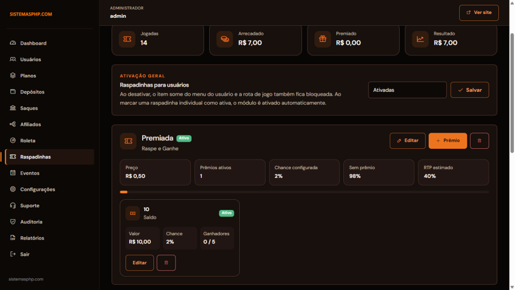Click the Prêmios ativos value card
Image resolution: width=515 pixels, height=290 pixels.
click(x=230, y=172)
